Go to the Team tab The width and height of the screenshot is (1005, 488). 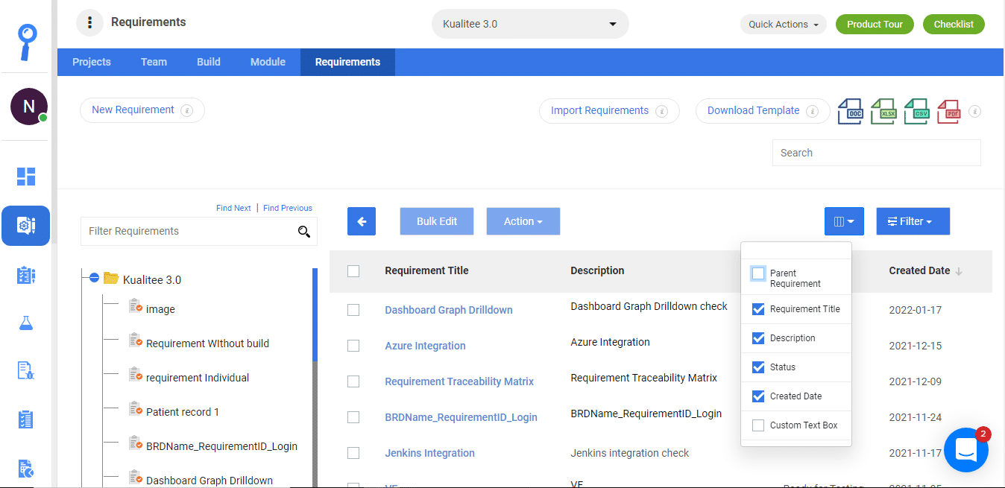154,62
